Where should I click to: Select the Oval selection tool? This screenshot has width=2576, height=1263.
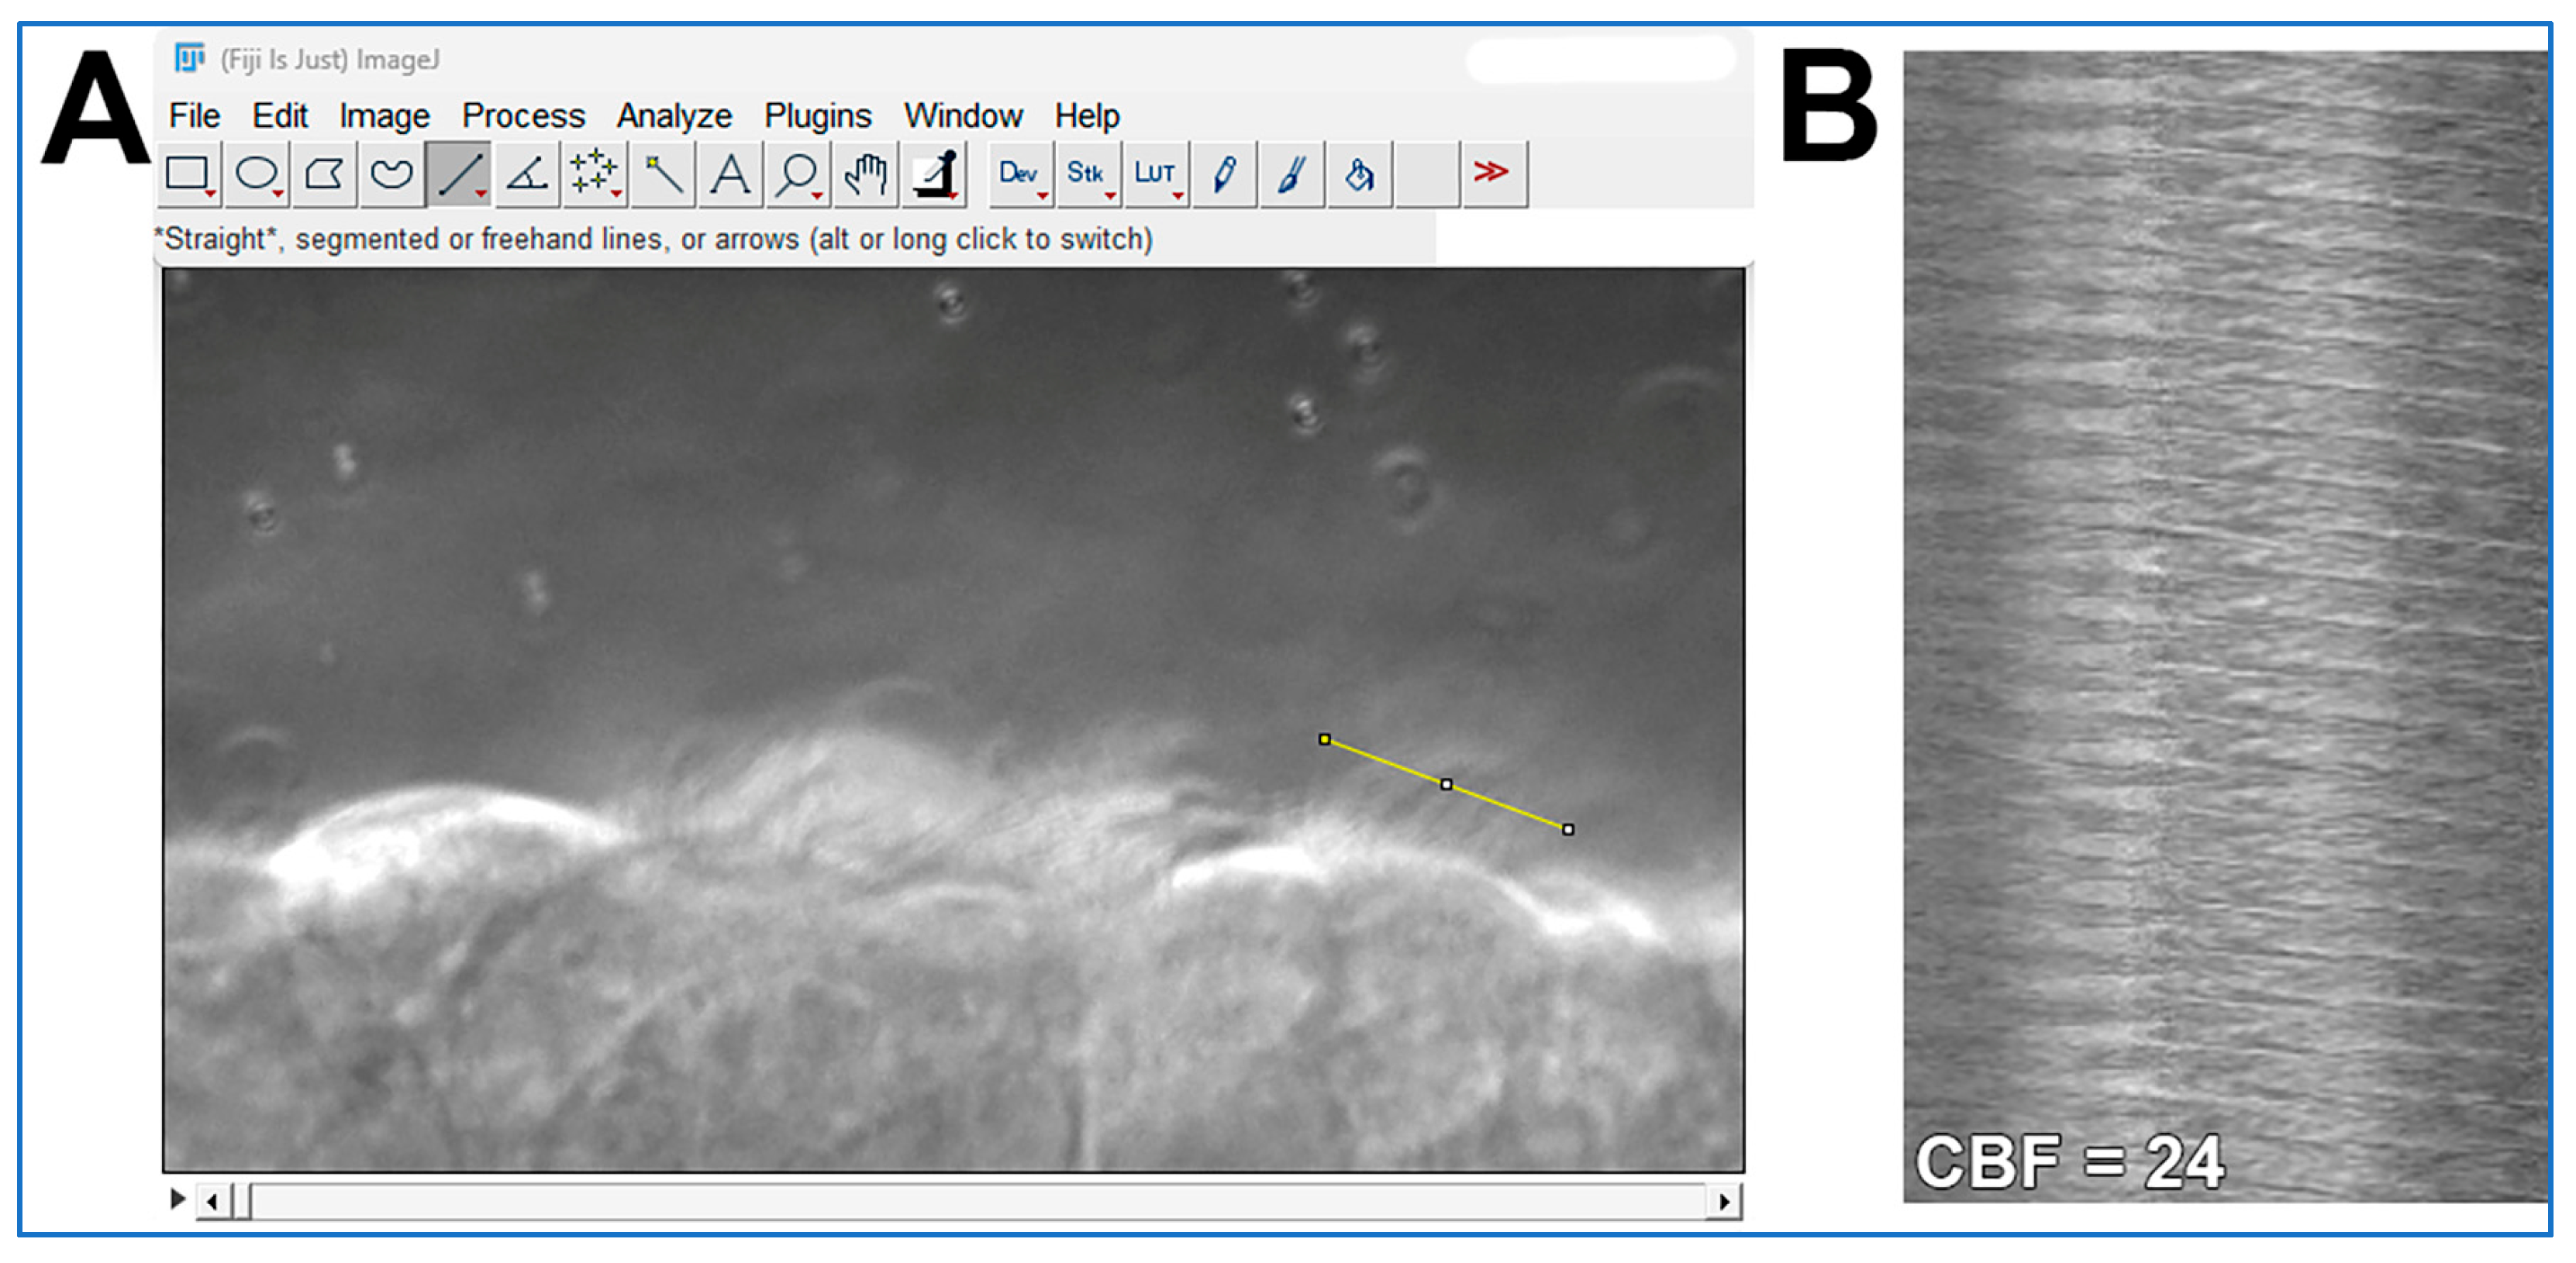point(256,174)
